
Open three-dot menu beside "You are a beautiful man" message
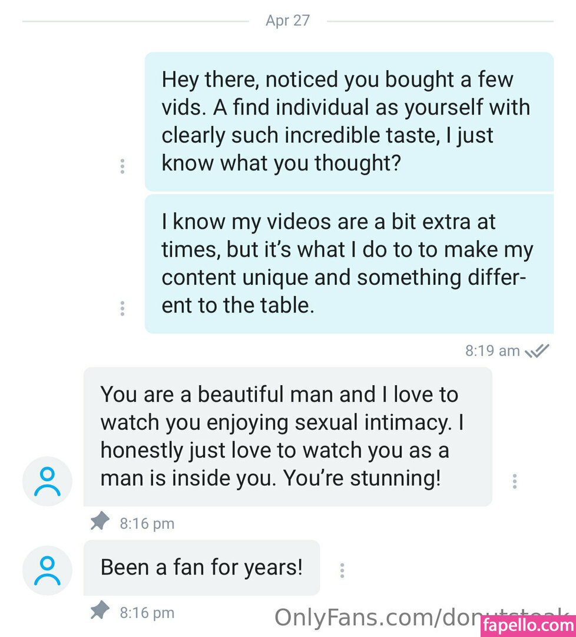[x=515, y=481]
